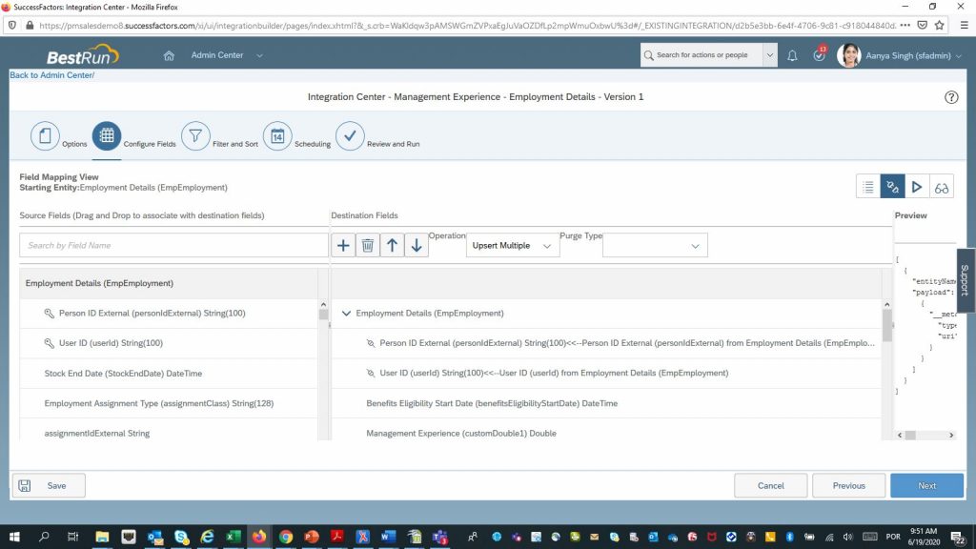Expand the action search dropdown arrow
This screenshot has height=549, width=976.
tap(770, 55)
